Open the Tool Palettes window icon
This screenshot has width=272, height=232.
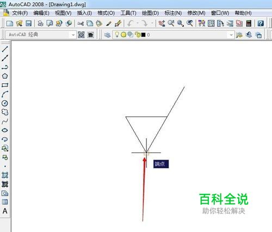(220, 23)
